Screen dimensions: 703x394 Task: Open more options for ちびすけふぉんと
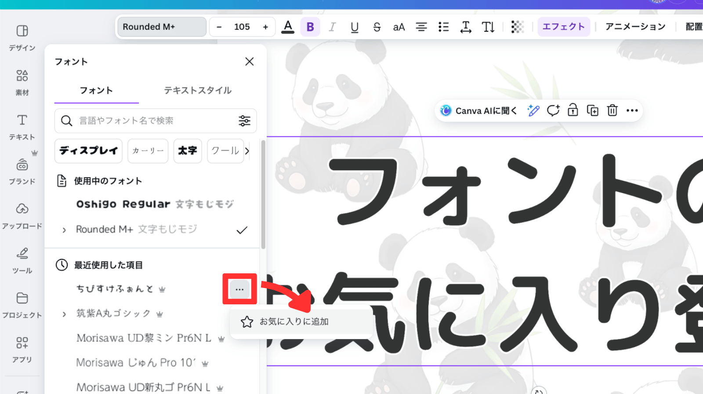(x=239, y=289)
